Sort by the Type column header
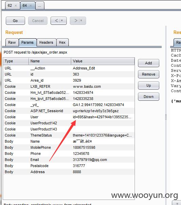 coord(16,61)
